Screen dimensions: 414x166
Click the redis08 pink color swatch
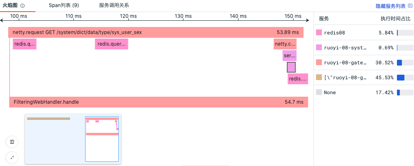tap(319, 32)
